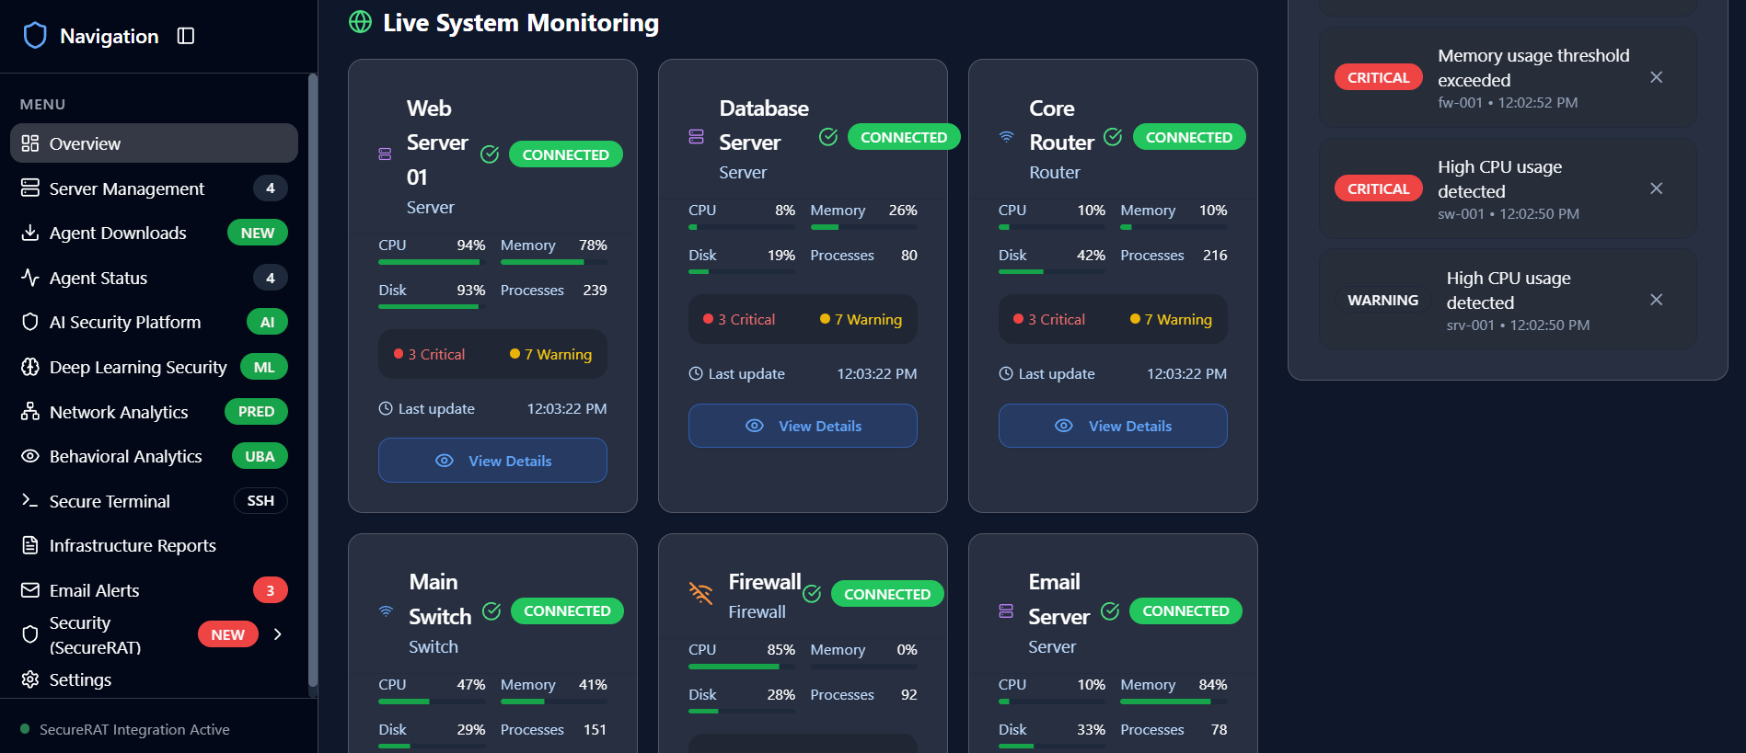This screenshot has height=753, width=1746.
Task: Open Server Management in the sidebar
Action: 127,188
